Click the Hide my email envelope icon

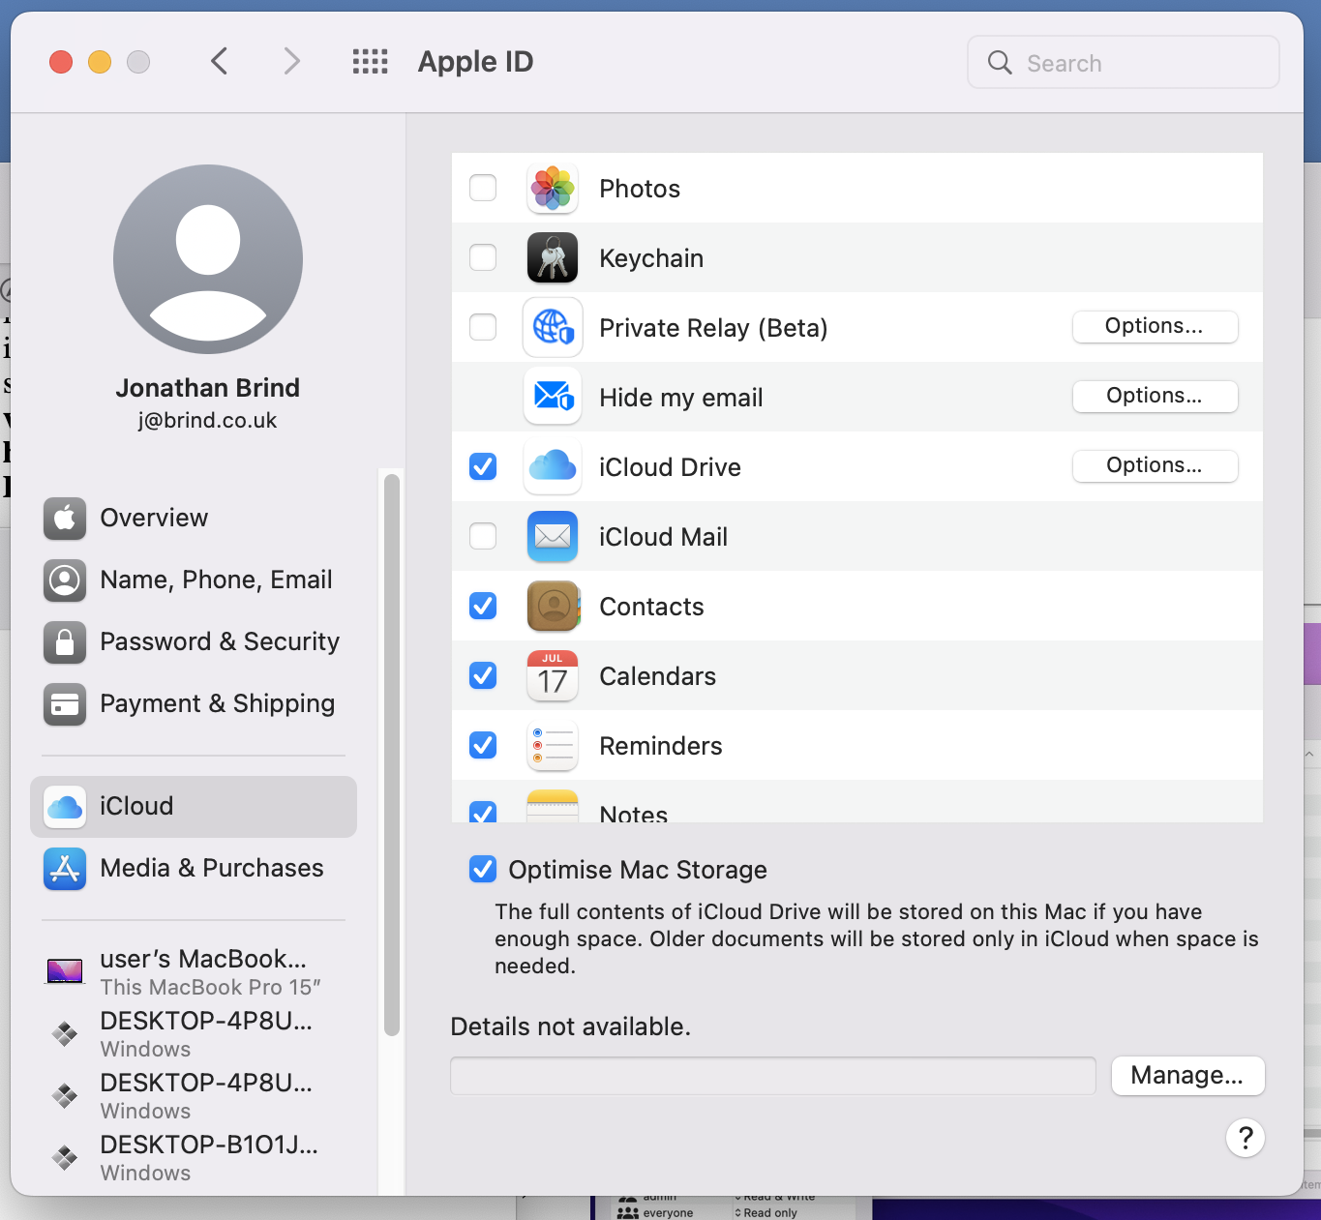tap(553, 397)
